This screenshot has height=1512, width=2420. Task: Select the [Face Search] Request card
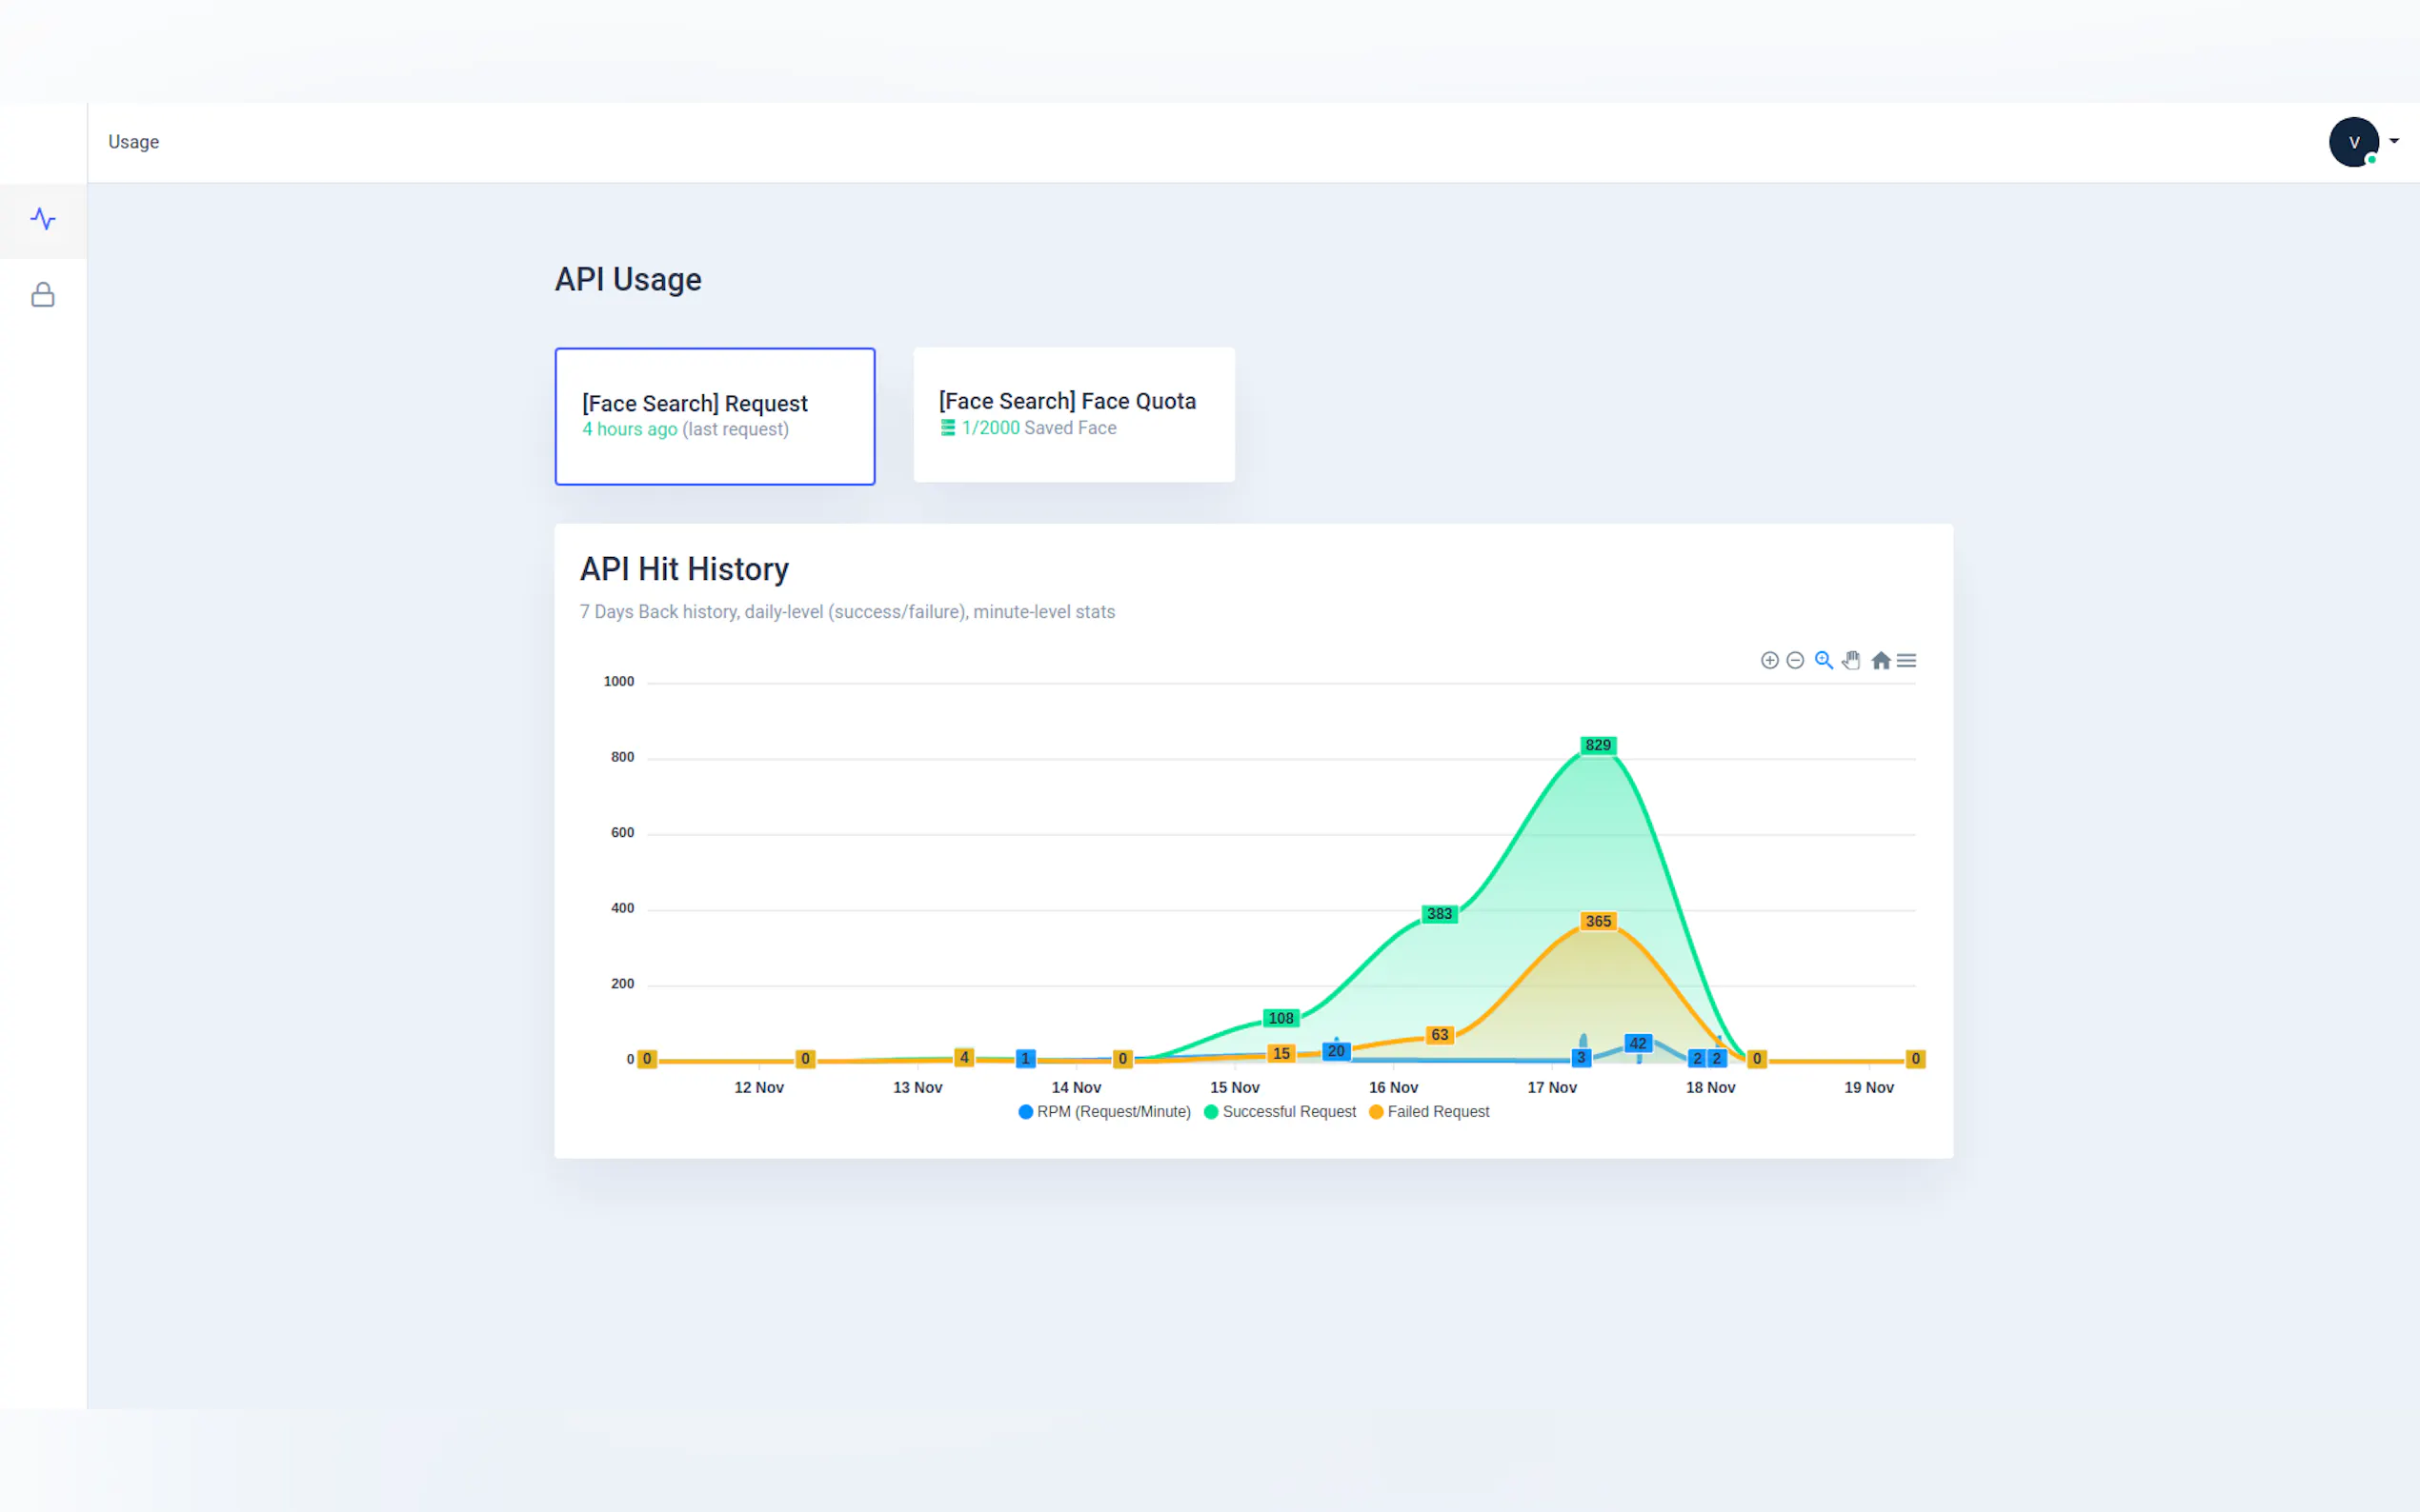(715, 416)
